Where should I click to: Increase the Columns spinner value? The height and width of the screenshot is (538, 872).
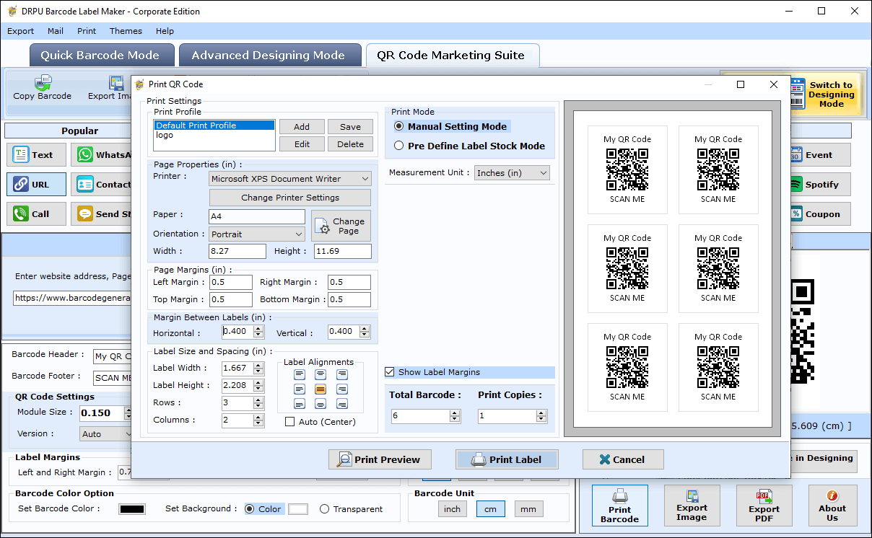tap(259, 416)
